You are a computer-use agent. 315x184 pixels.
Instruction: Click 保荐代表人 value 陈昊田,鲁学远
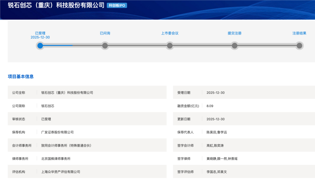pyautogui.click(x=216, y=132)
